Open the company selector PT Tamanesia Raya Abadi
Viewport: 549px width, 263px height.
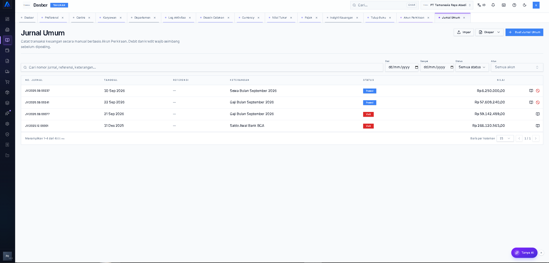447,5
